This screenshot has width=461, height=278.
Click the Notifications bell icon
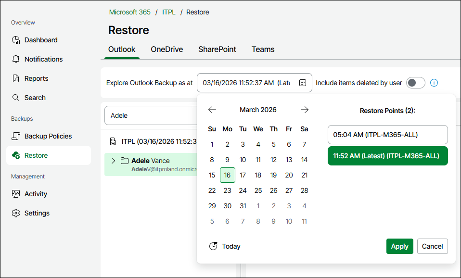(x=16, y=59)
